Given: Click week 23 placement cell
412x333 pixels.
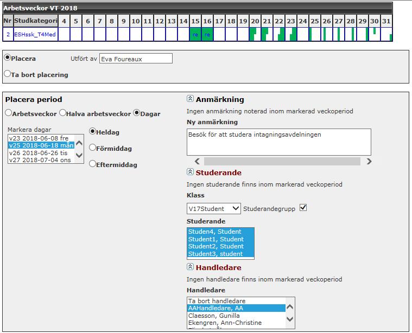Looking at the screenshot, I should coord(291,34).
